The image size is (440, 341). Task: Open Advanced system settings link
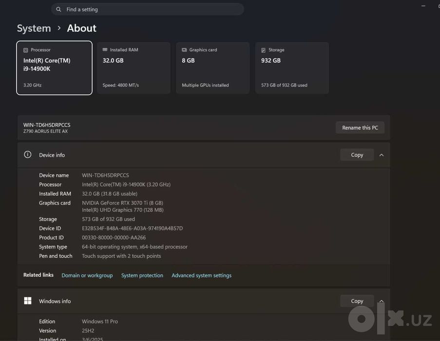[x=201, y=275]
